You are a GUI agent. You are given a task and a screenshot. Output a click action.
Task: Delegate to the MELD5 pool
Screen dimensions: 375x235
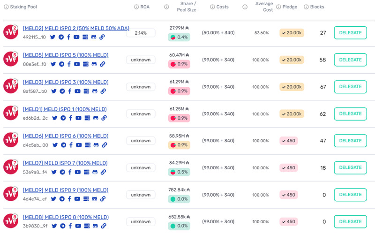pyautogui.click(x=350, y=60)
